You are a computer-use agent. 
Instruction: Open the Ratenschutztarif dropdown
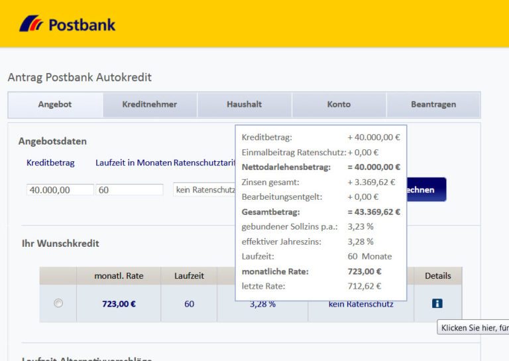pyautogui.click(x=204, y=190)
